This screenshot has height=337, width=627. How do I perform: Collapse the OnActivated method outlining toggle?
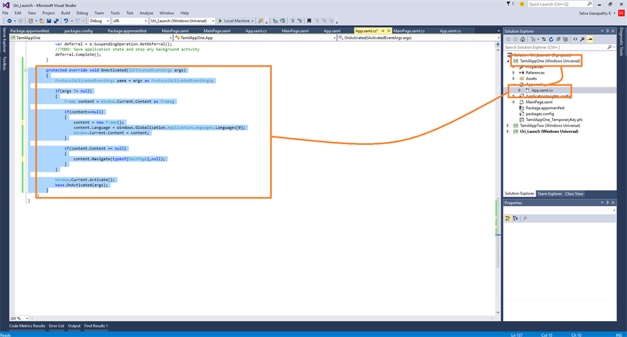(x=26, y=70)
